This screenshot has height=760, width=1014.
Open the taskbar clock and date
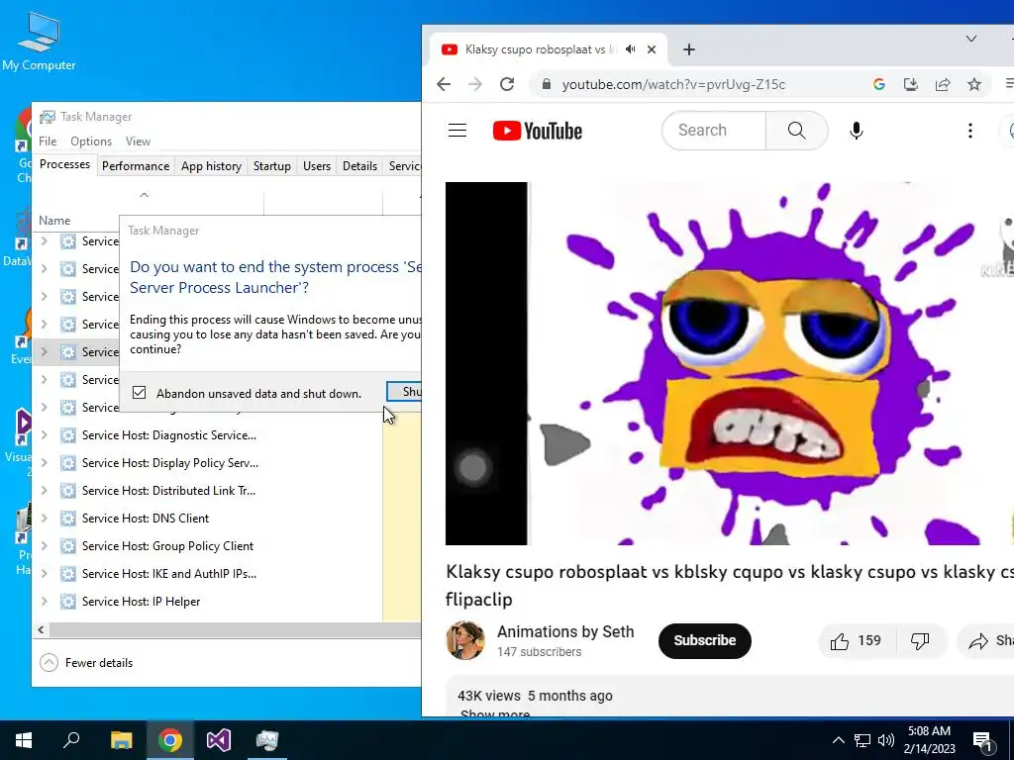[929, 740]
